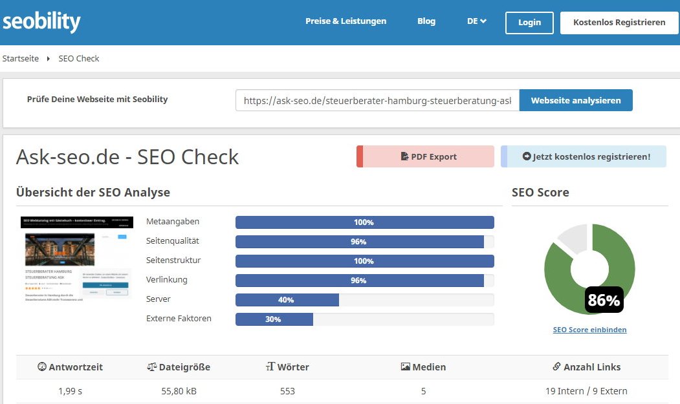
Task: Click the Verlinkung label
Action: tap(166, 280)
